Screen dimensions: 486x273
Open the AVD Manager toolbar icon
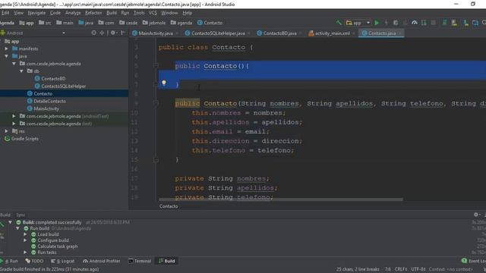coord(454,23)
